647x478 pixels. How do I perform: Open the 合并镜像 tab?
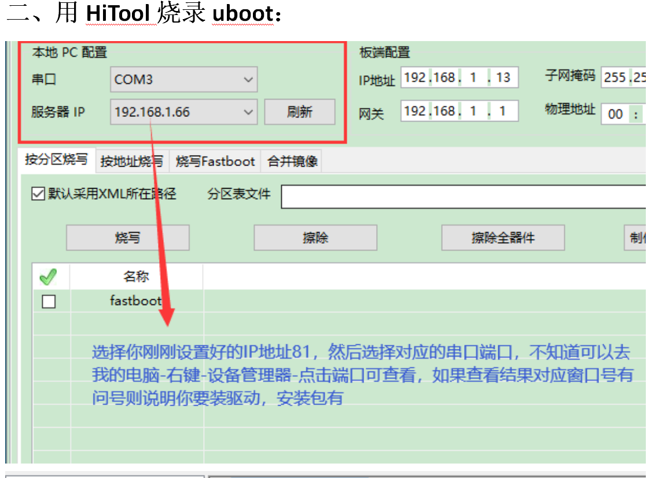292,161
